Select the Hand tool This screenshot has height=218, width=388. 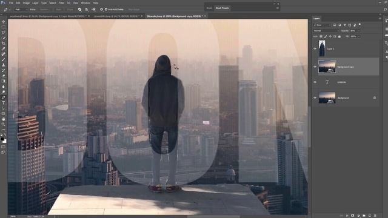(3, 119)
